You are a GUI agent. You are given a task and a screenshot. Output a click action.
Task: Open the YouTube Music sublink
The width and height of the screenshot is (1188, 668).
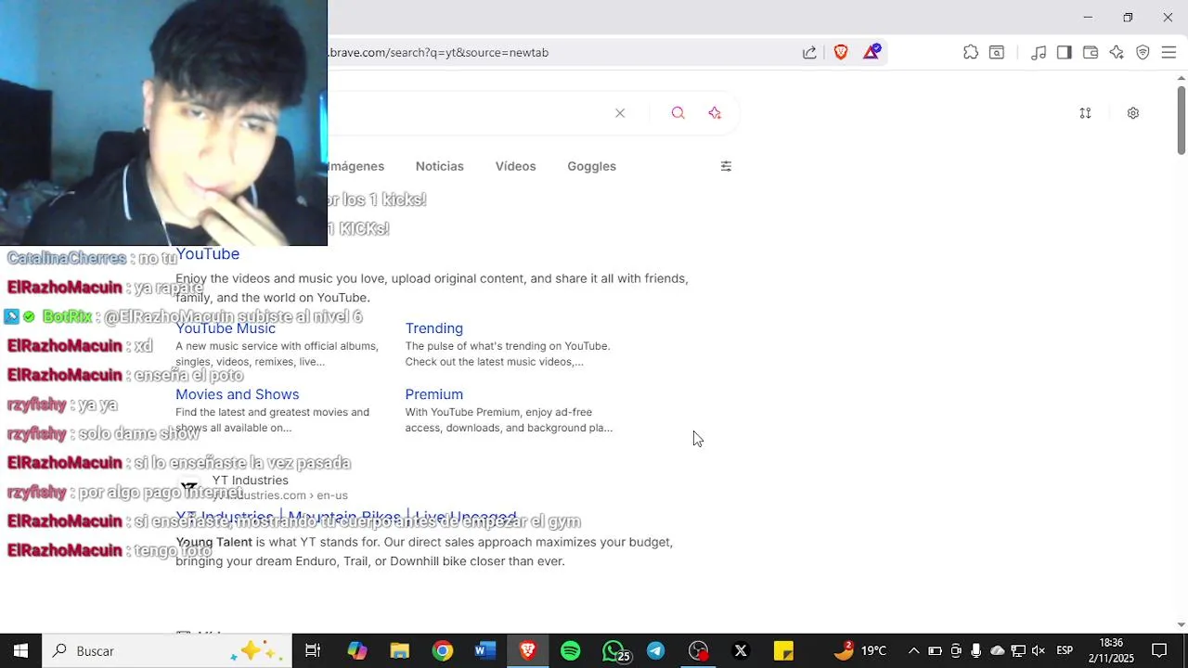pos(226,328)
